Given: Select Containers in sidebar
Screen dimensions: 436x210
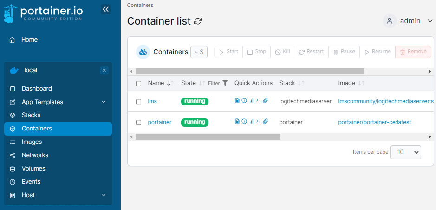Looking at the screenshot, I should [x=58, y=129].
